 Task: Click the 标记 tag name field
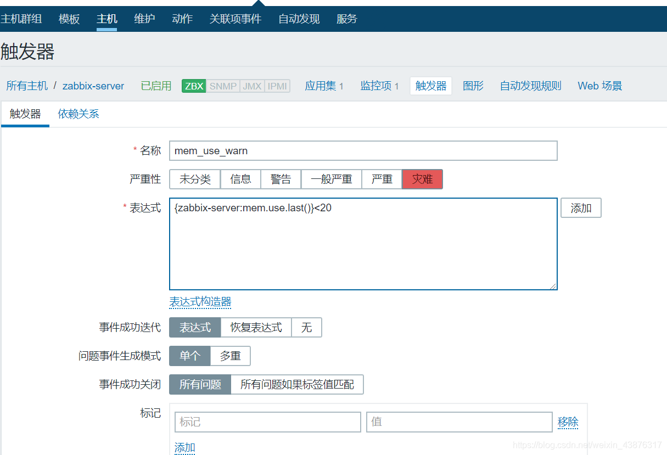point(268,422)
